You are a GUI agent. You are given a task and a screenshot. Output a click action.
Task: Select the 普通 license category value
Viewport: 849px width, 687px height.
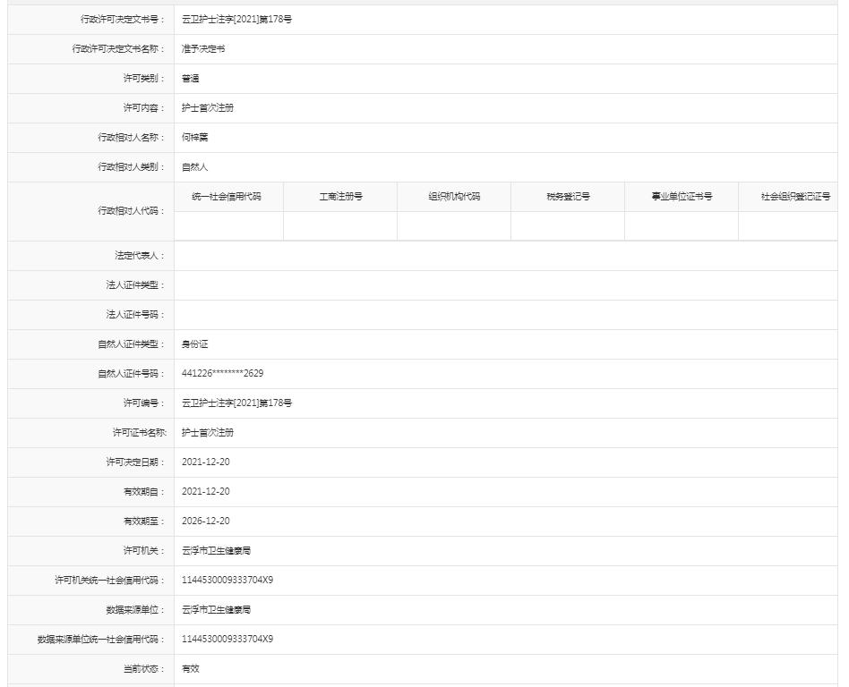coord(191,79)
